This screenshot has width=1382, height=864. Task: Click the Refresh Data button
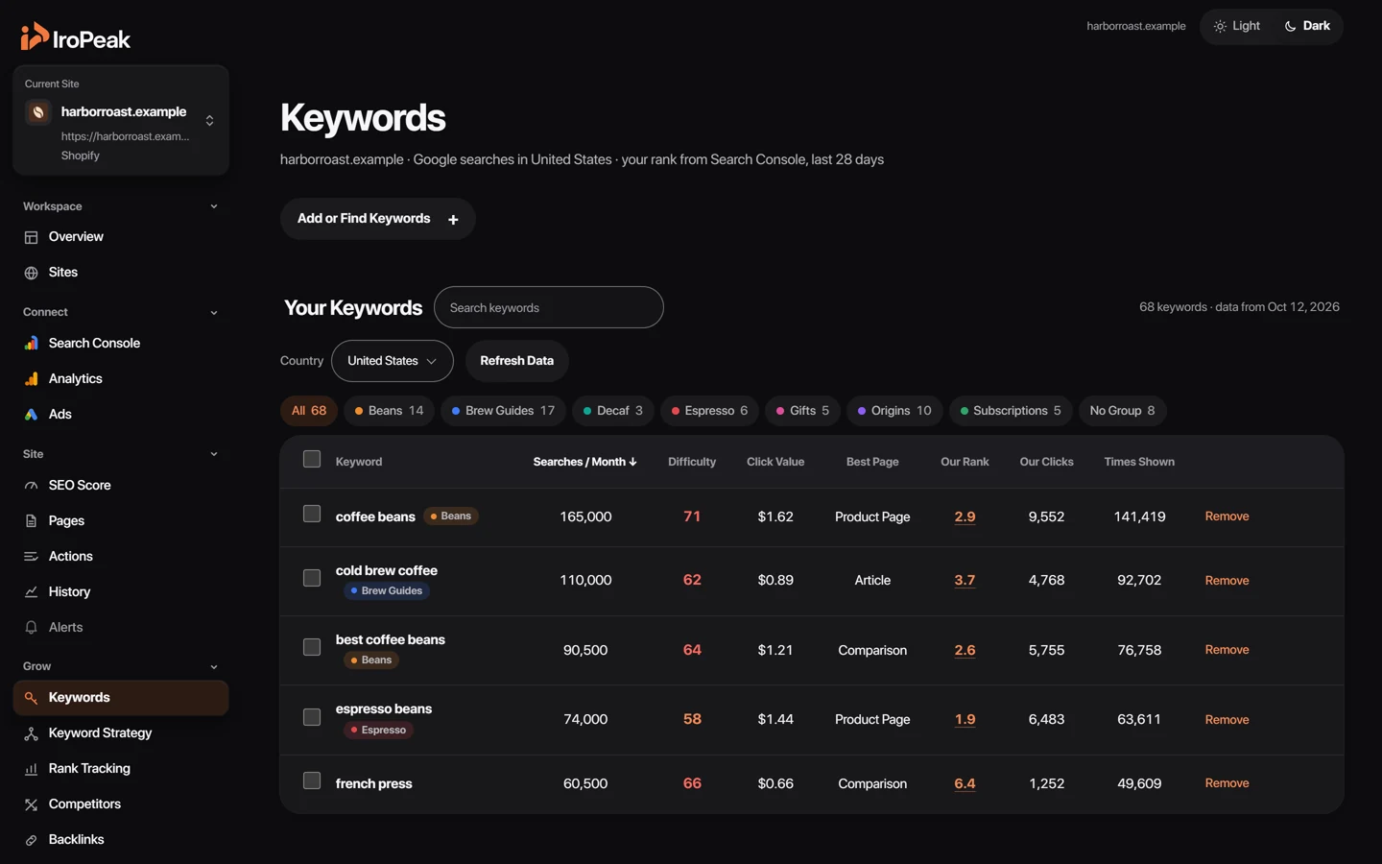(x=517, y=361)
